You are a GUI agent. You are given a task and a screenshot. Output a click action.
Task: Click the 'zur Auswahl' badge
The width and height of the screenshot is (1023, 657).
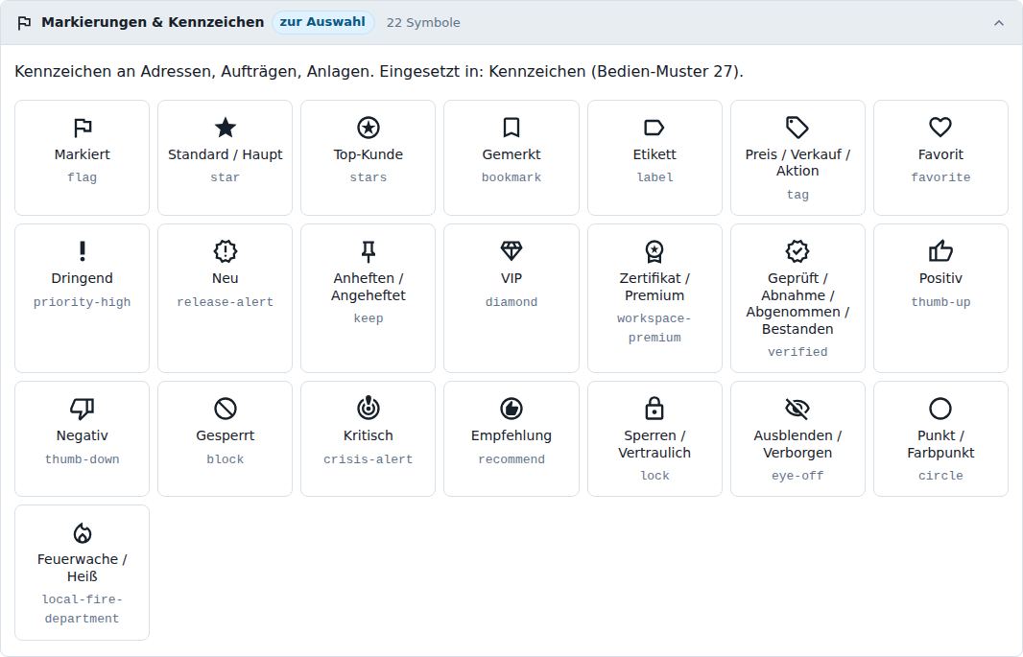click(x=323, y=22)
